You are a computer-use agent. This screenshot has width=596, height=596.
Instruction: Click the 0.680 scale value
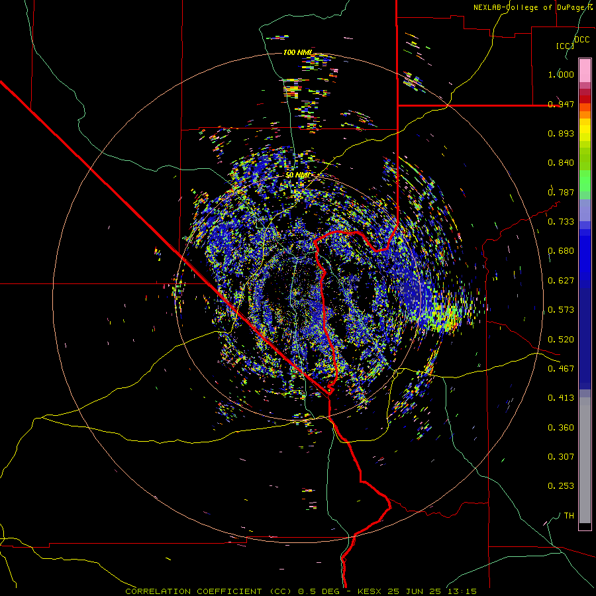[x=561, y=251]
